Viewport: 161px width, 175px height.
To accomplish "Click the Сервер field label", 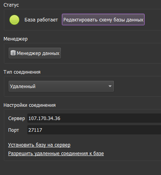I will 16,118.
